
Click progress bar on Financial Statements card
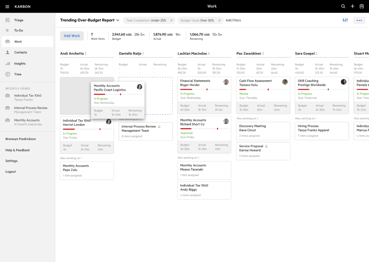204,90
